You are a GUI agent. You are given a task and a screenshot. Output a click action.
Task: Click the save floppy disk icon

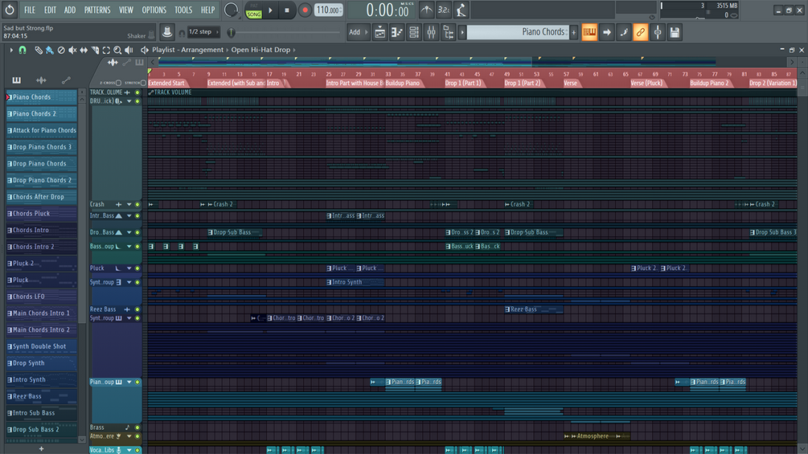click(x=675, y=32)
